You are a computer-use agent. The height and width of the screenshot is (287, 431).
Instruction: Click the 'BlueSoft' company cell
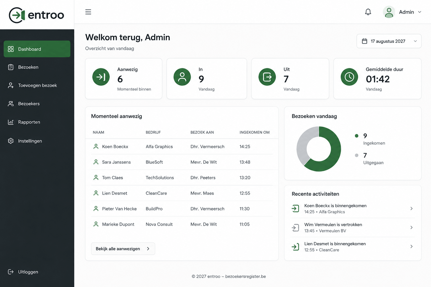(154, 162)
